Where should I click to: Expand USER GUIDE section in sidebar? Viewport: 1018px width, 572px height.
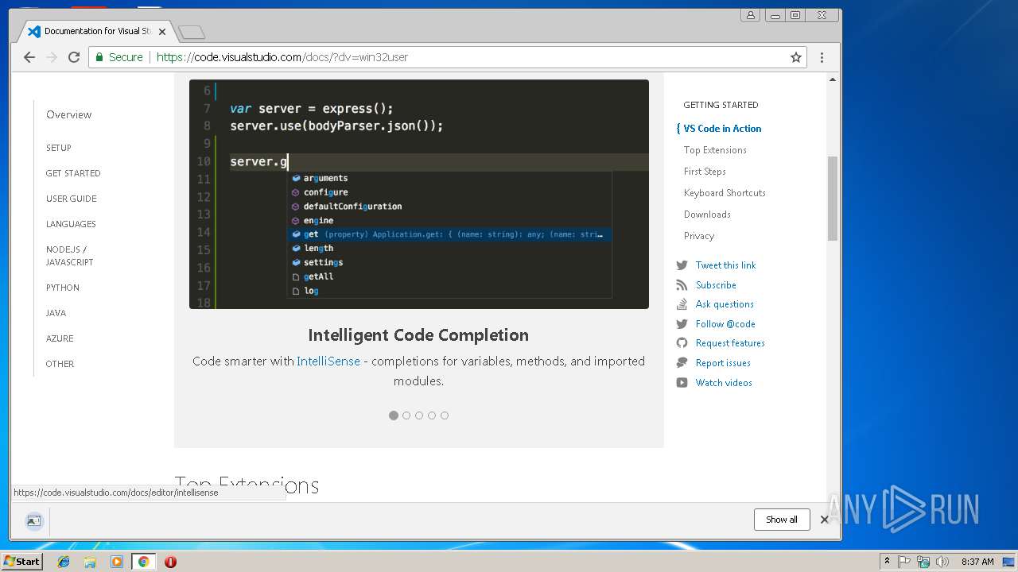tap(71, 199)
